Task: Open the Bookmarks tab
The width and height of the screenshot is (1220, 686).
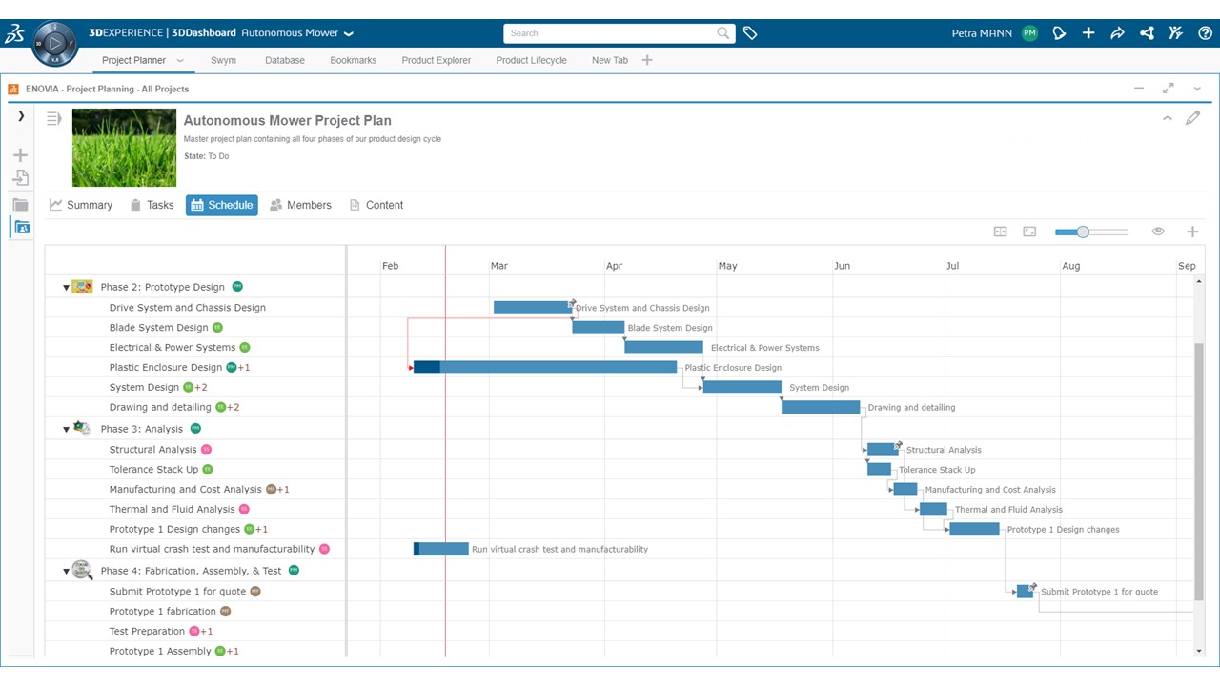Action: [353, 60]
